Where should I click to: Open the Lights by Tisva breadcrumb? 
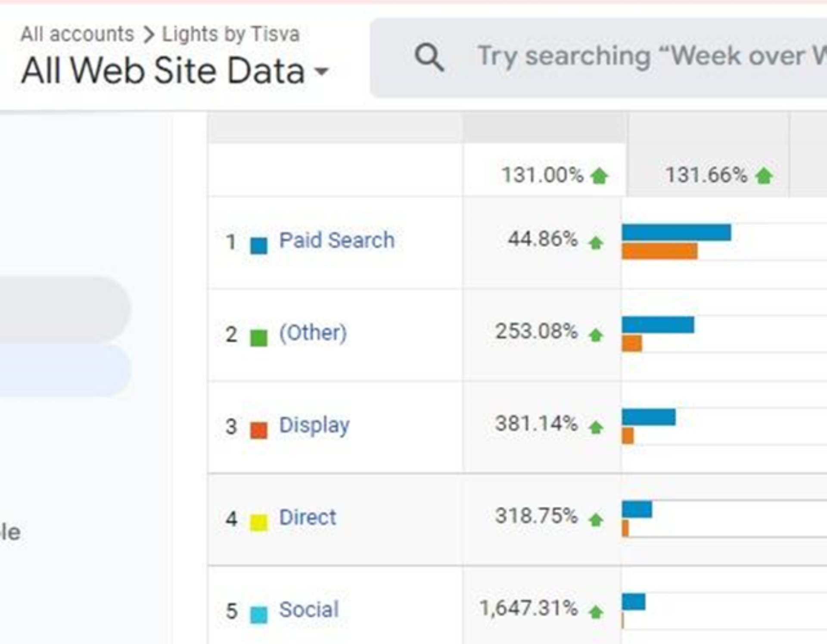pos(230,34)
